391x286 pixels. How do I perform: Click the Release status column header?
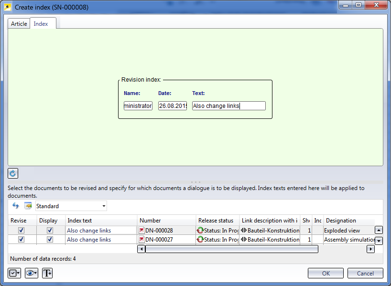tap(217, 221)
